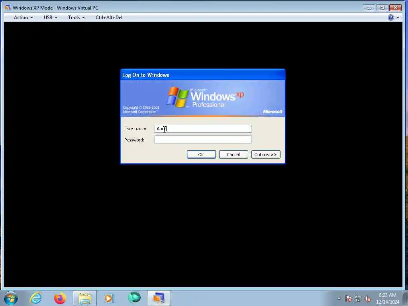Image resolution: width=408 pixels, height=306 pixels.
Task: Click into the User name field
Action: coord(203,129)
